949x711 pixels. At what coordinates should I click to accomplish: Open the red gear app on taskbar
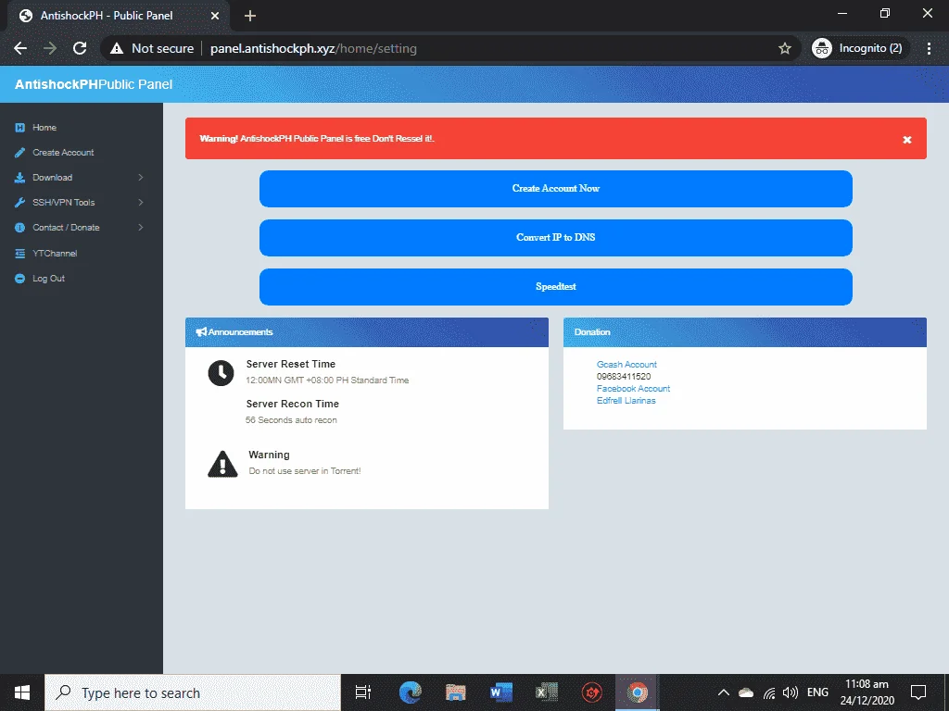(x=592, y=692)
